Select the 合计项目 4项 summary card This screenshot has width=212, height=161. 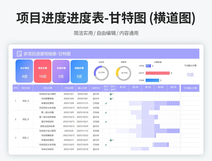pos(24,71)
